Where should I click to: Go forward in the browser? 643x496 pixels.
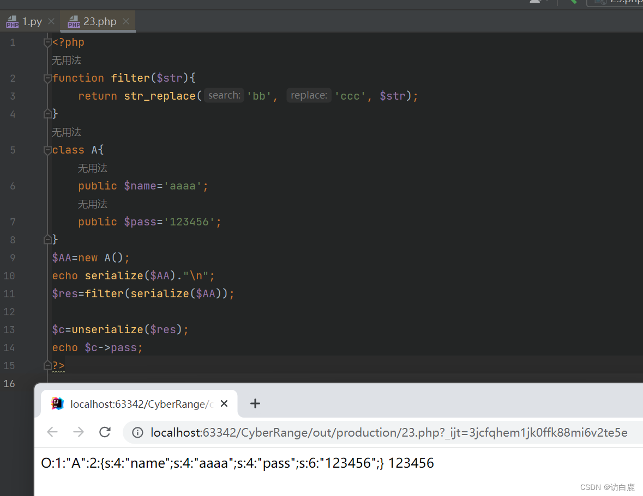[x=79, y=432]
